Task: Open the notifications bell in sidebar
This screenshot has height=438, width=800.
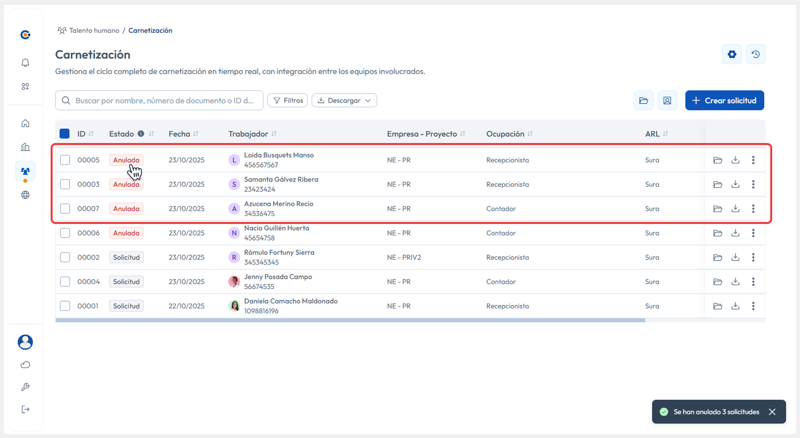Action: pyautogui.click(x=25, y=63)
